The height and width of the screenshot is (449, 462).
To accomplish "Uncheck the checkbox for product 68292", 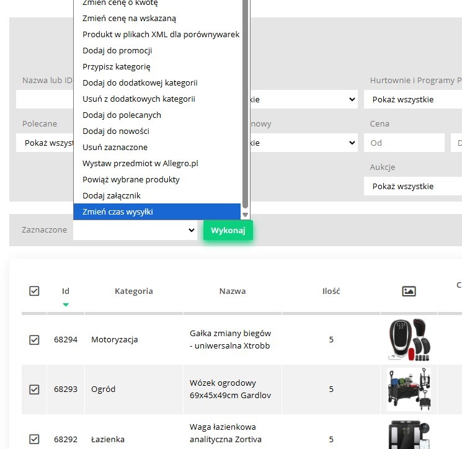I will tap(34, 439).
